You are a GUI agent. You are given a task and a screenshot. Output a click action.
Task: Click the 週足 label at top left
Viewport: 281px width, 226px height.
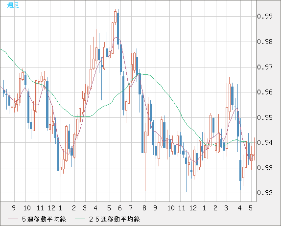coord(13,5)
